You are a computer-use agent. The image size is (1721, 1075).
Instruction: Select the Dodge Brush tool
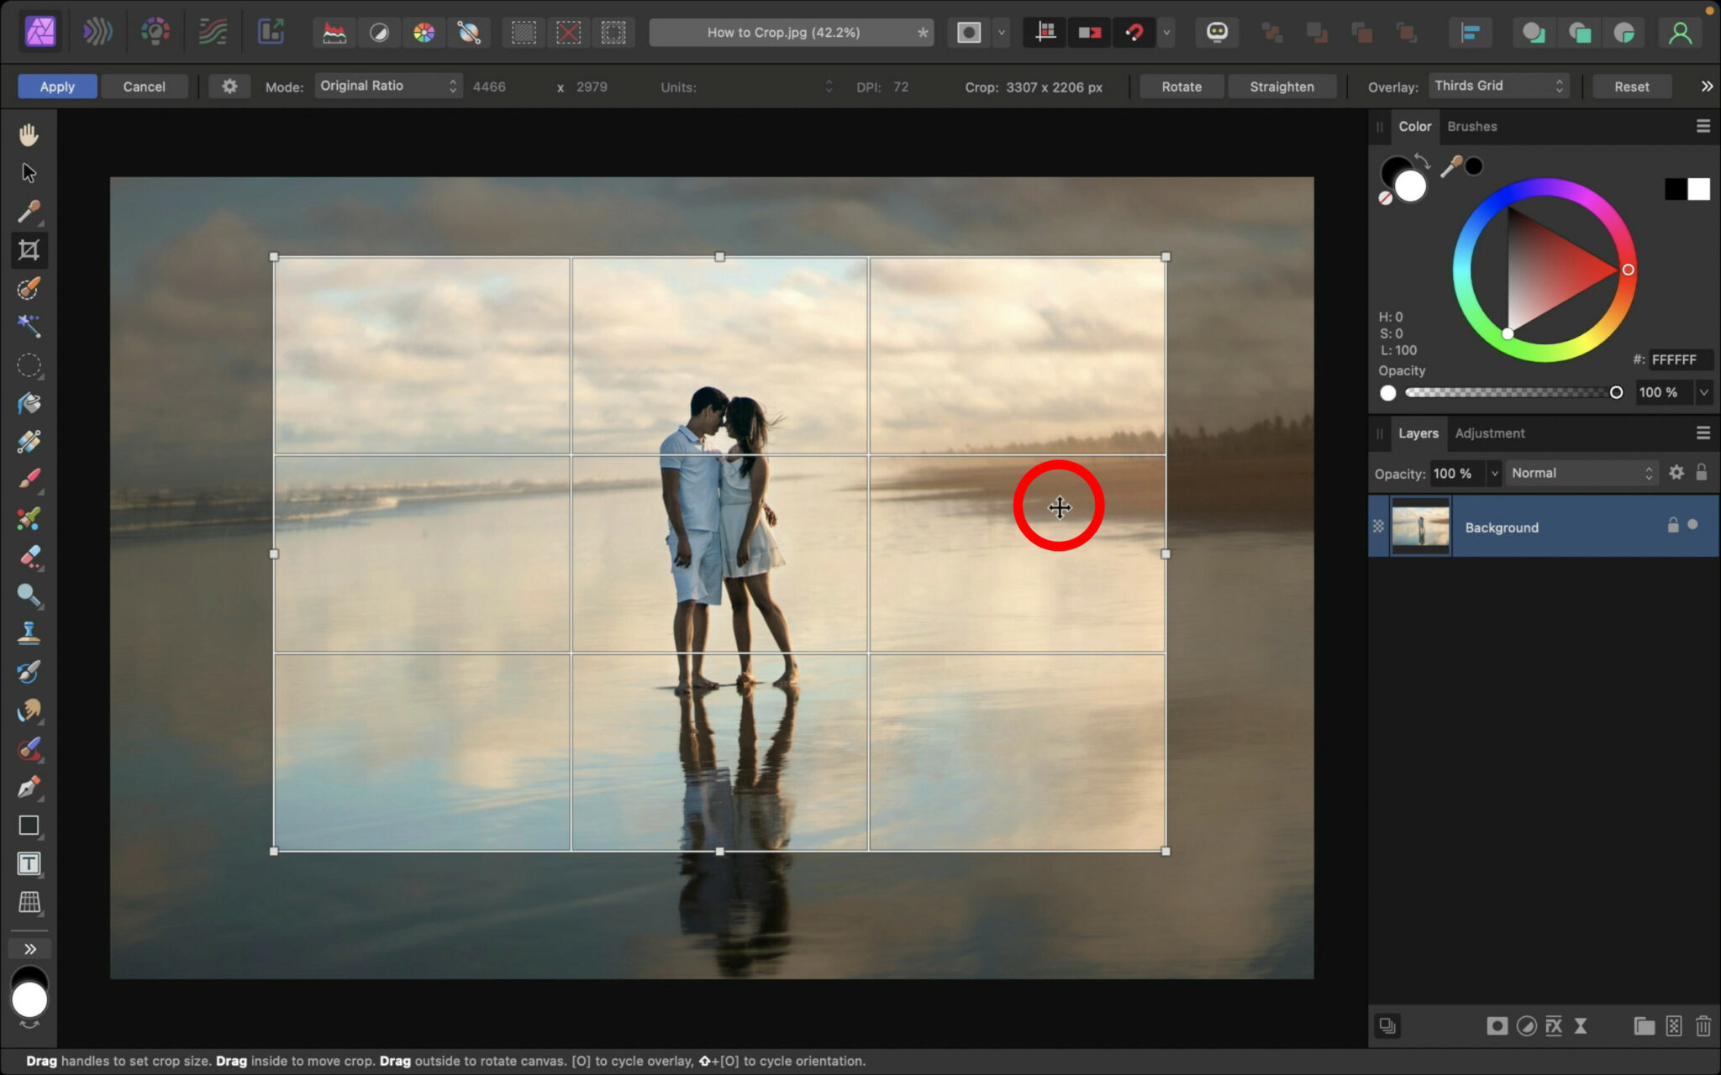coord(29,595)
